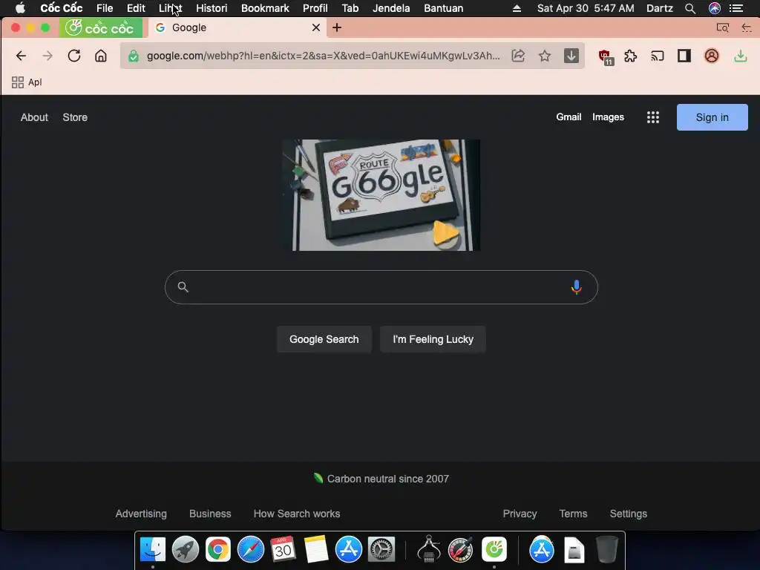
Task: Start voice search with microphone
Action: [576, 287]
